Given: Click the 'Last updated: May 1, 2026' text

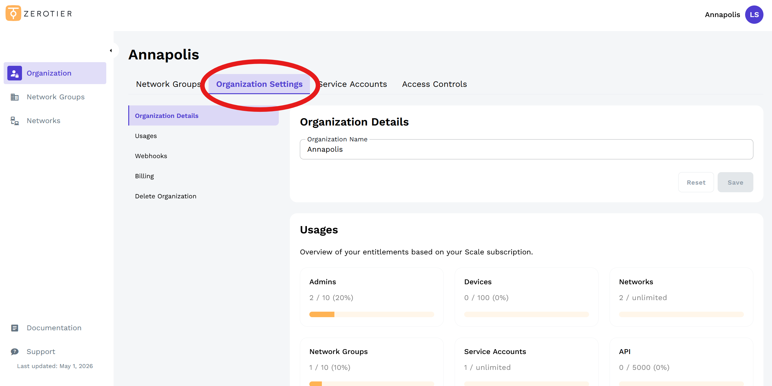Looking at the screenshot, I should pyautogui.click(x=55, y=366).
